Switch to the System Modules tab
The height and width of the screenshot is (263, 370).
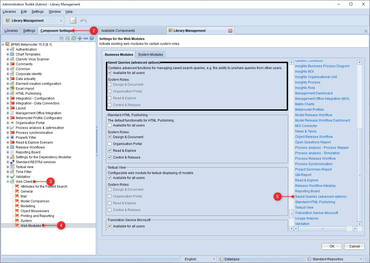click(151, 54)
